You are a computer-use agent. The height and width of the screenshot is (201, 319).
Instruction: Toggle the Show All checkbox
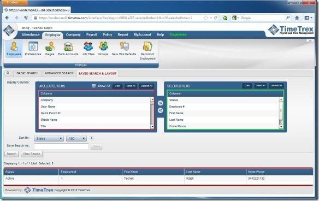[93, 86]
